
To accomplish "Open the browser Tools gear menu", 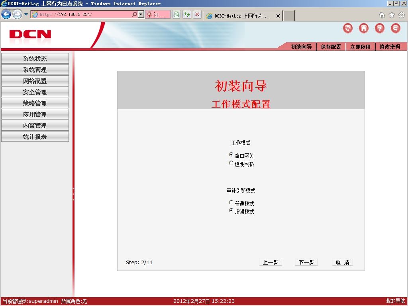I will tap(402, 15).
